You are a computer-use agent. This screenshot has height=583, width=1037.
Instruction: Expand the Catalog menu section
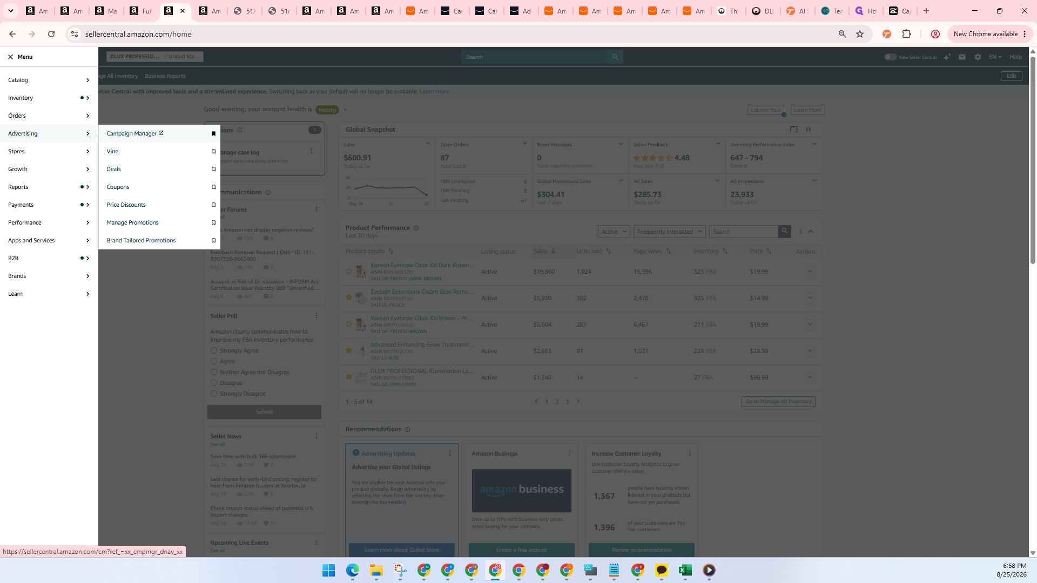[x=49, y=80]
